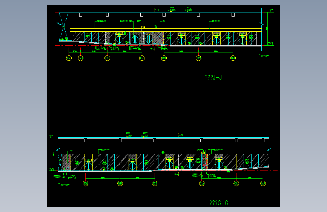327x212 pixels.
Task: Select grid bubble B28 in J-J section
Action: pyautogui.click(x=164, y=58)
